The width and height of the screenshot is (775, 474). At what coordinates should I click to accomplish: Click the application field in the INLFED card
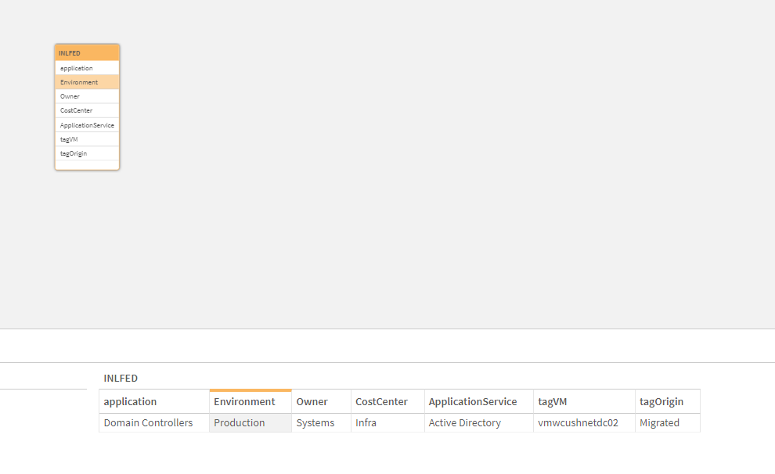click(x=86, y=67)
